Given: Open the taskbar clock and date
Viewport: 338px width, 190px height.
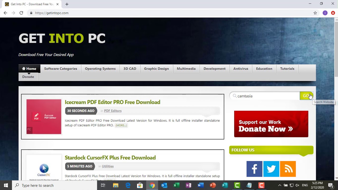Looking at the screenshot, I should tap(317, 185).
